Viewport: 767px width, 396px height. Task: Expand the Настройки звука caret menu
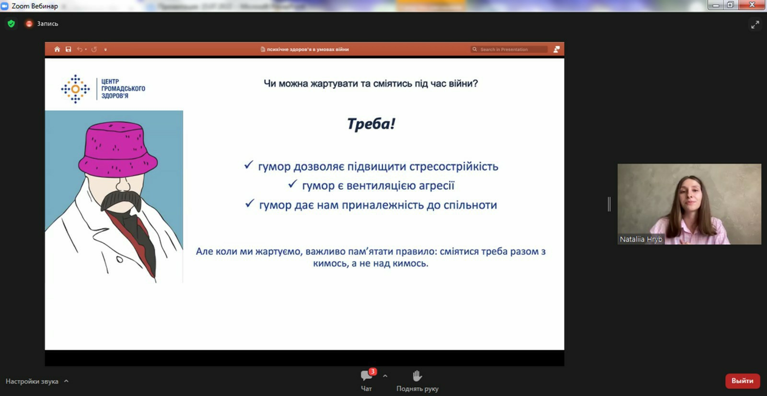tap(66, 381)
